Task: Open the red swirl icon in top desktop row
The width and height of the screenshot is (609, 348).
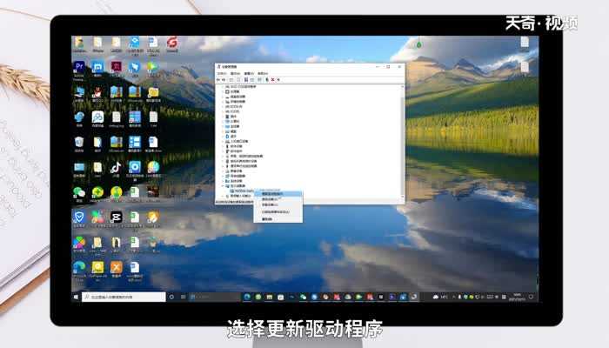Action: [172, 44]
